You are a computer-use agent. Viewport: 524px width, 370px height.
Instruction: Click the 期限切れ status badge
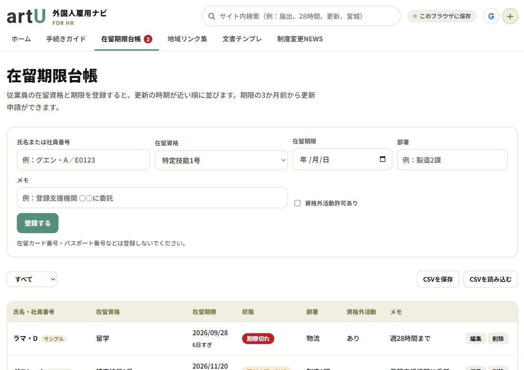(258, 339)
